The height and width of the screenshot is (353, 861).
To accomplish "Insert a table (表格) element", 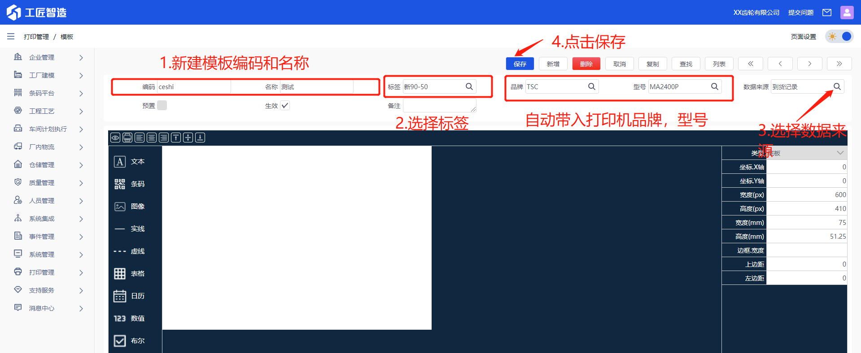I will [129, 274].
